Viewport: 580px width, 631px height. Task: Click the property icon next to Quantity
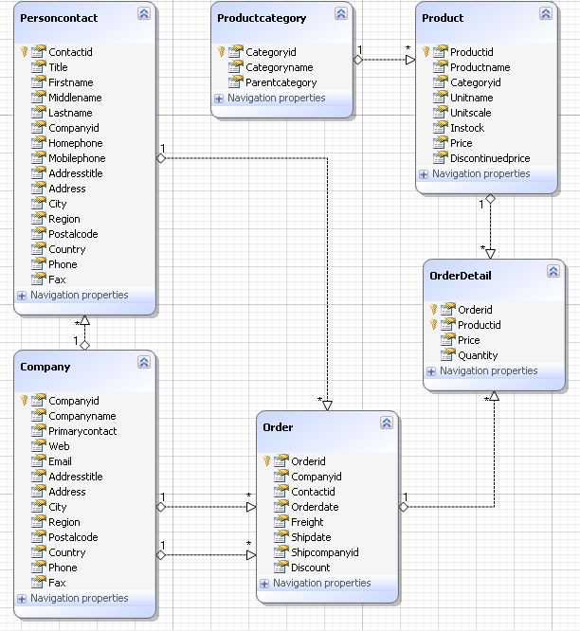click(447, 355)
